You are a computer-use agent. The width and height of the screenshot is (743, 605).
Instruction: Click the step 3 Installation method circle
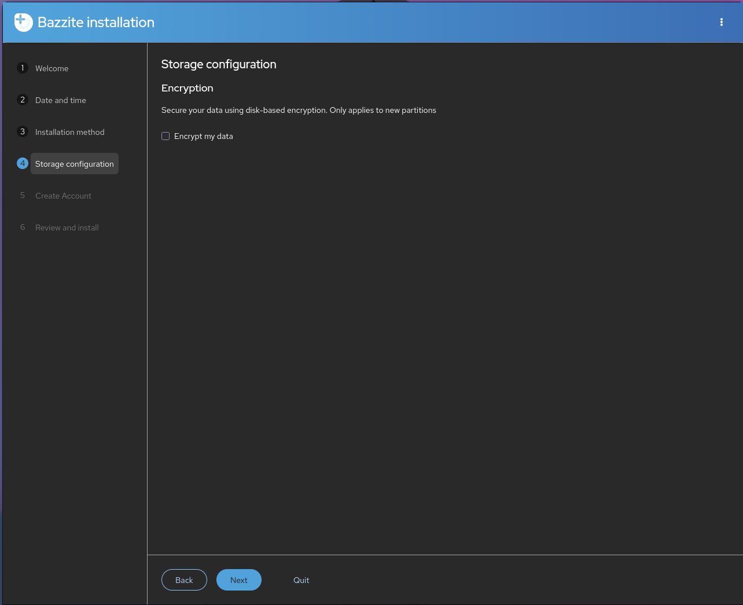(23, 131)
